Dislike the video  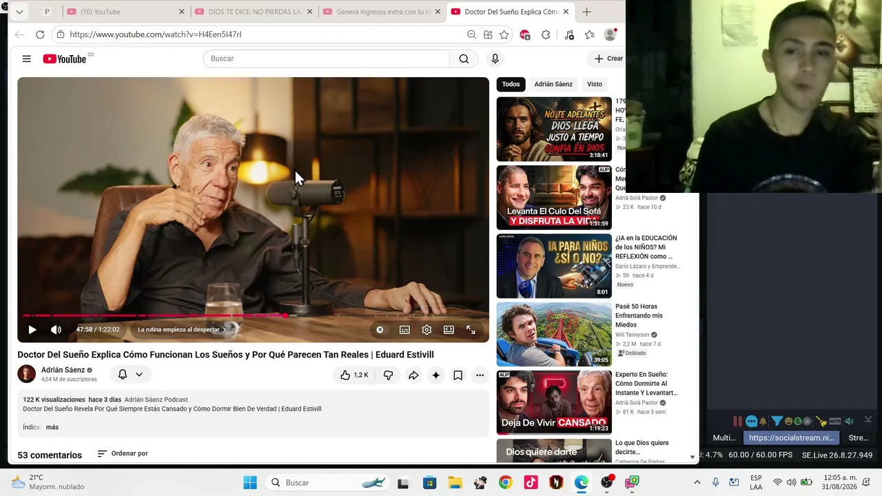(x=388, y=375)
